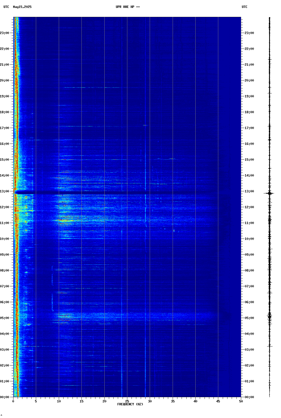Click the 45 Hz frequency tick label
The width and height of the screenshot is (281, 418).
(x=218, y=401)
